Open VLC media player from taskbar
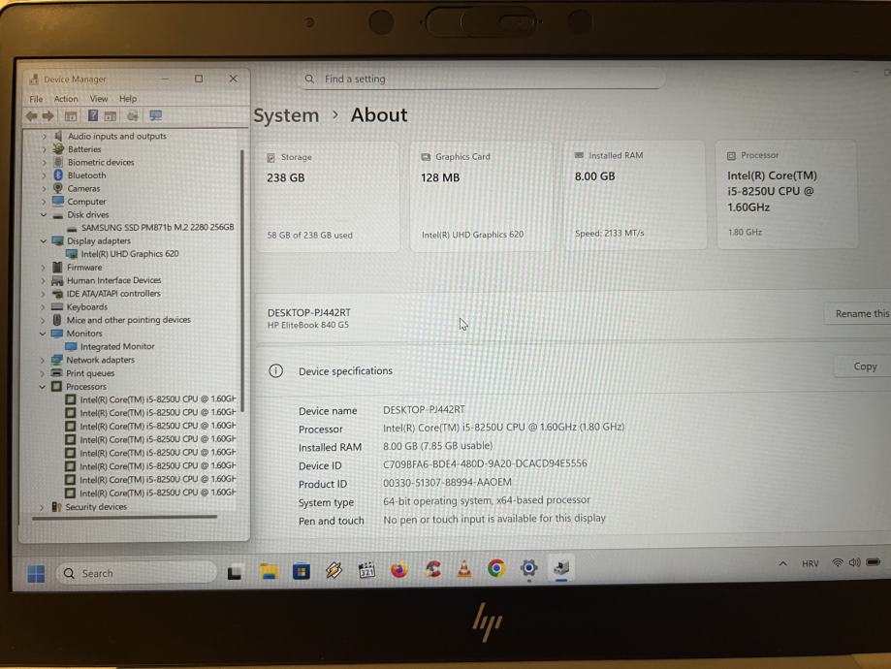The image size is (891, 669). 464,568
